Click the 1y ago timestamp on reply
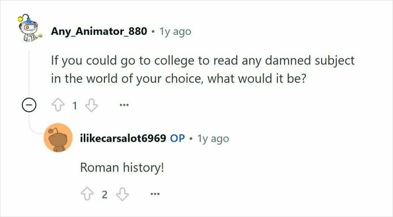Screen dimensions: 393x217 tap(213, 138)
